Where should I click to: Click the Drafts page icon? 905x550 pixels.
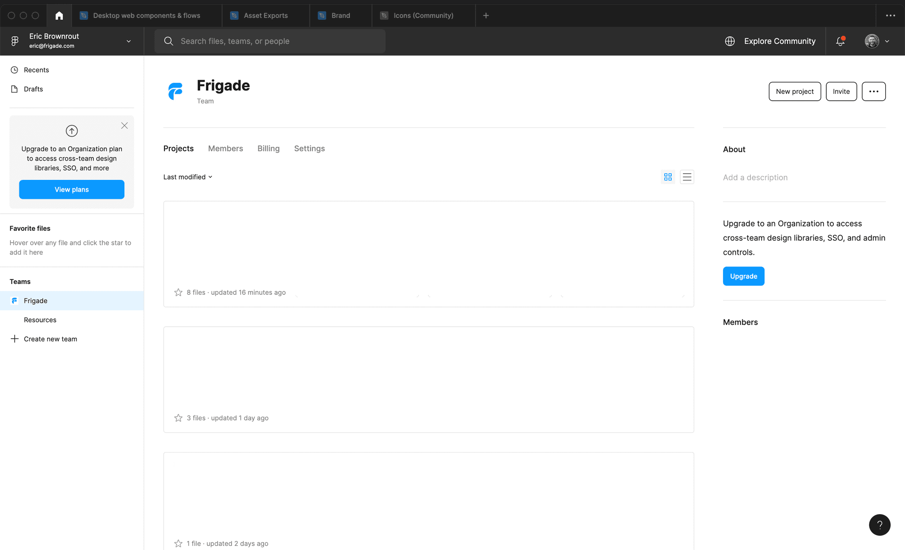(15, 89)
